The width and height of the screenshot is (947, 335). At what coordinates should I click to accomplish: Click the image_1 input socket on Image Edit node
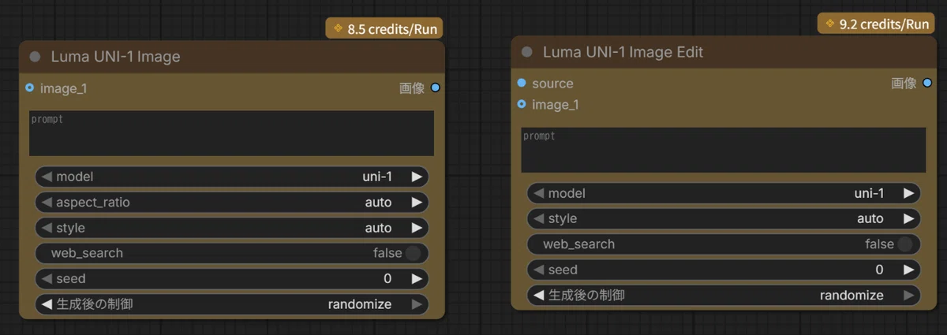(x=522, y=104)
